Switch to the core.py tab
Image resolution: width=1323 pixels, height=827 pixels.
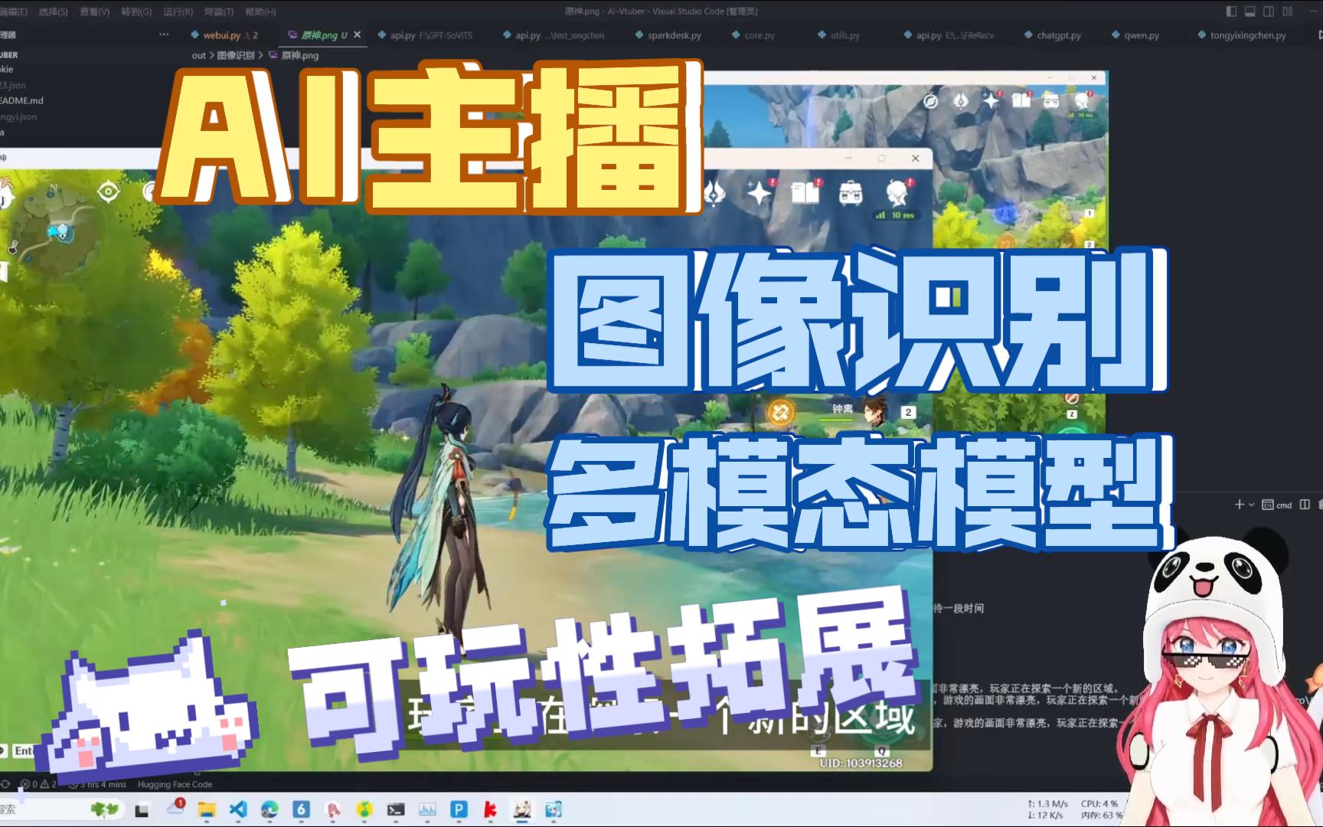pyautogui.click(x=753, y=35)
